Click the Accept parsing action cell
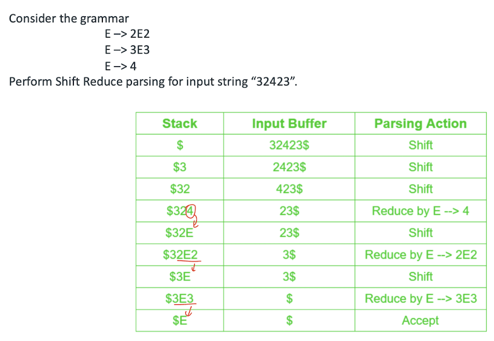This screenshot has height=341, width=494. pos(420,321)
